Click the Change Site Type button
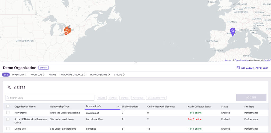The image size is (271, 133). [156, 98]
